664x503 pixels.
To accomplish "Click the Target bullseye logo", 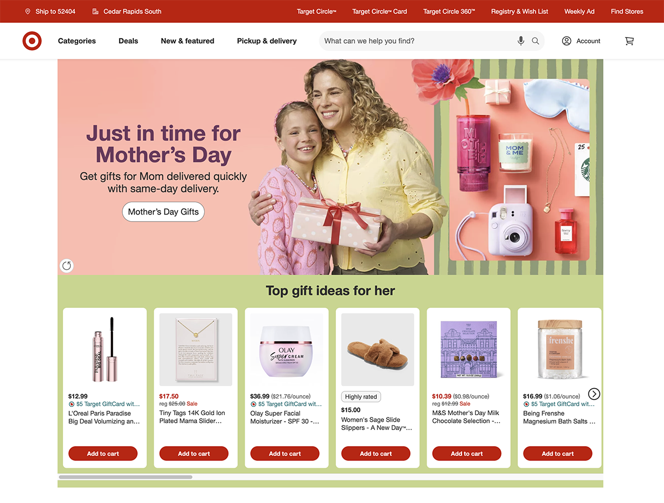I will coord(32,41).
